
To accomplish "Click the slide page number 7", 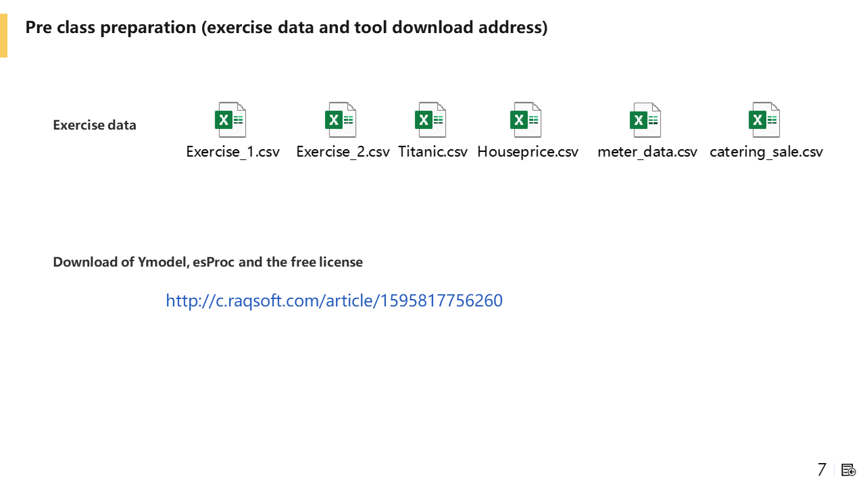I will pyautogui.click(x=822, y=470).
